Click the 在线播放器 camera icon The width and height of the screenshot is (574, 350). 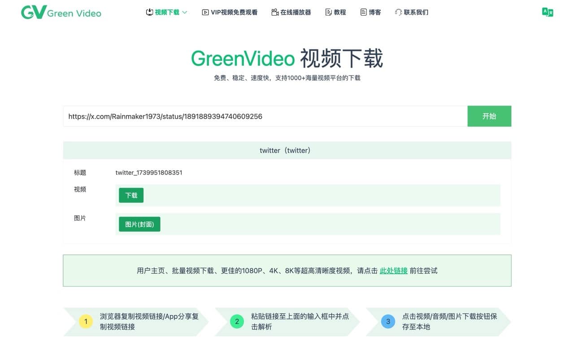click(275, 13)
